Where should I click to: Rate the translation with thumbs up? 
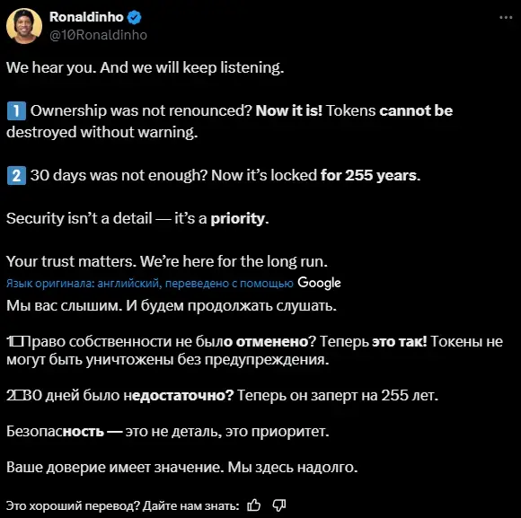pyautogui.click(x=254, y=505)
